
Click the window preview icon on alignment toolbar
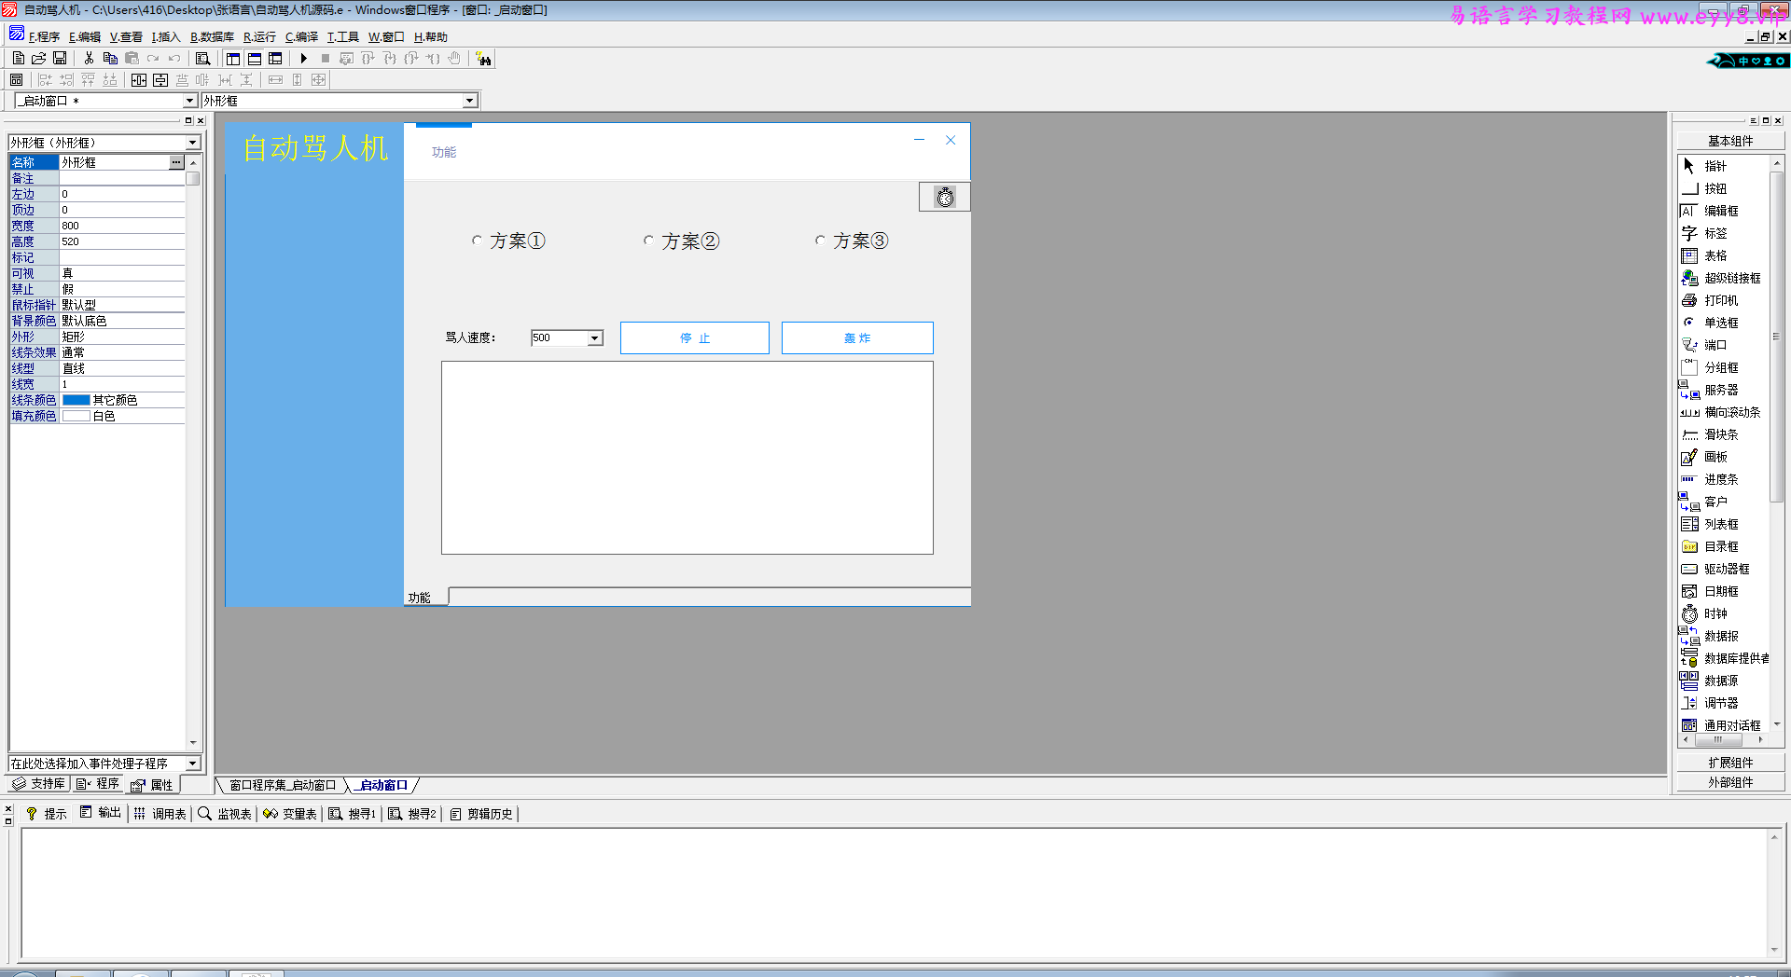click(x=16, y=80)
